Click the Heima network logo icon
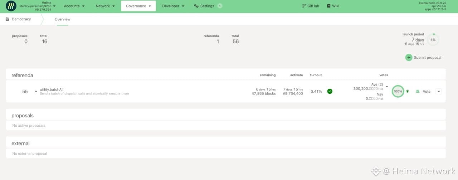 point(11,6)
